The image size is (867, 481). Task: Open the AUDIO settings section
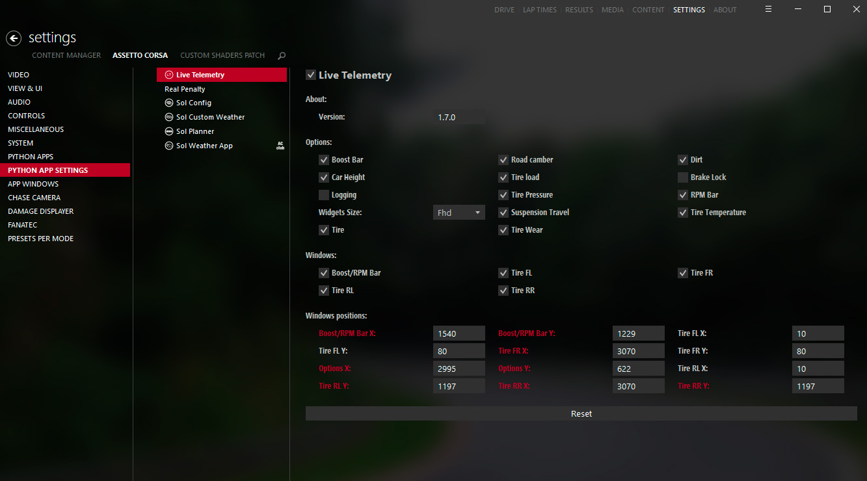tap(65, 102)
